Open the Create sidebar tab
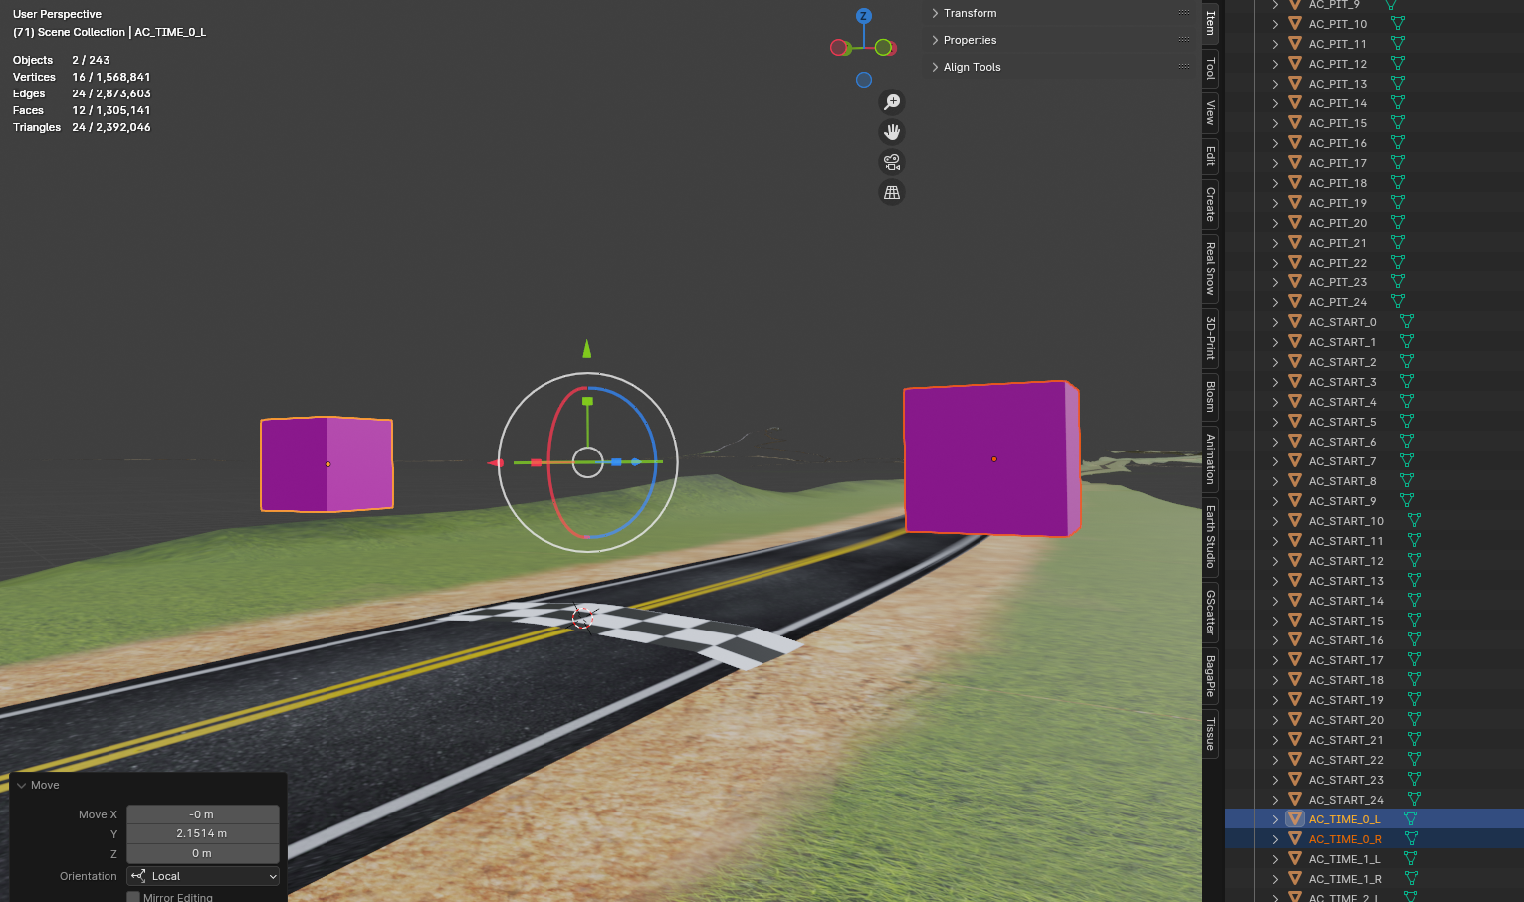Screen dimensions: 1524x902 pyautogui.click(x=1211, y=204)
